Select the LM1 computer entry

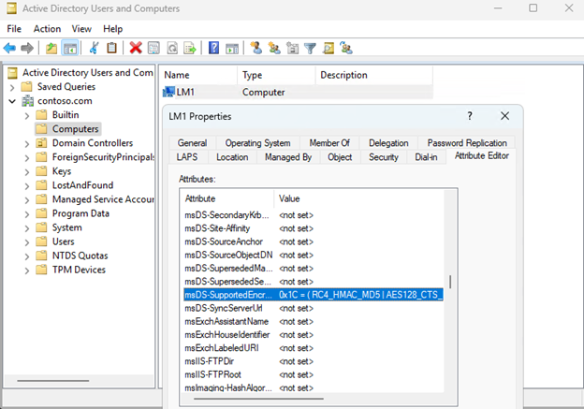pos(187,92)
